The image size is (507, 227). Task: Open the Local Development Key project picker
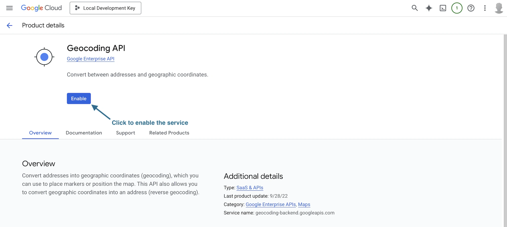click(x=105, y=8)
